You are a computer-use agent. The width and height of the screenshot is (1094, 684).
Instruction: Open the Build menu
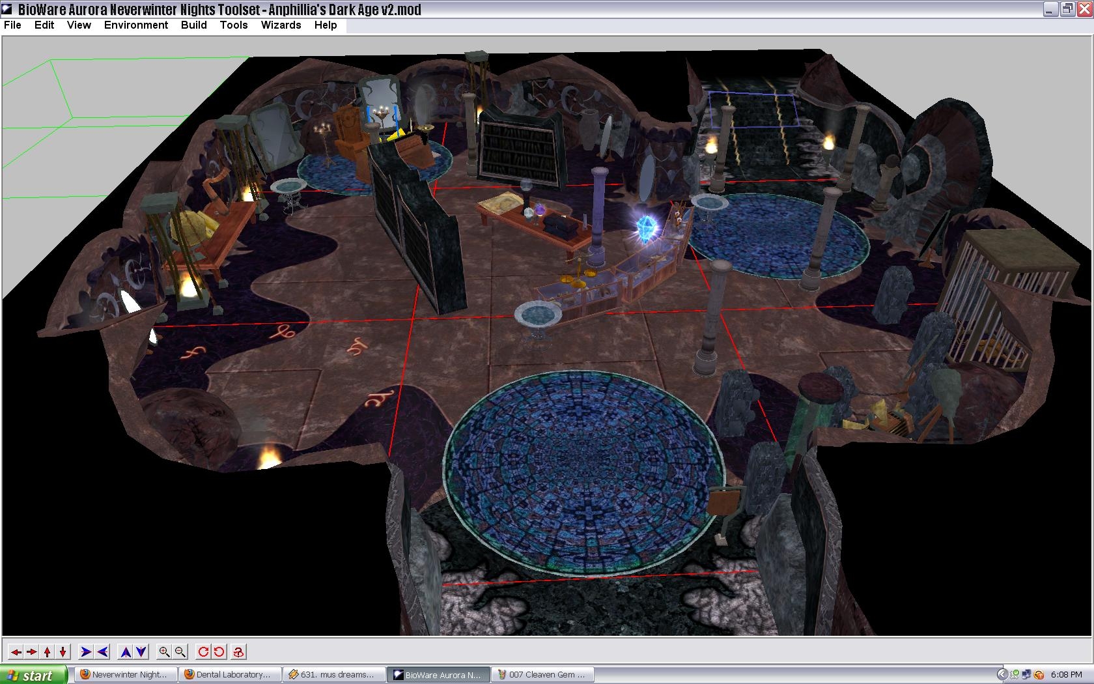point(193,25)
